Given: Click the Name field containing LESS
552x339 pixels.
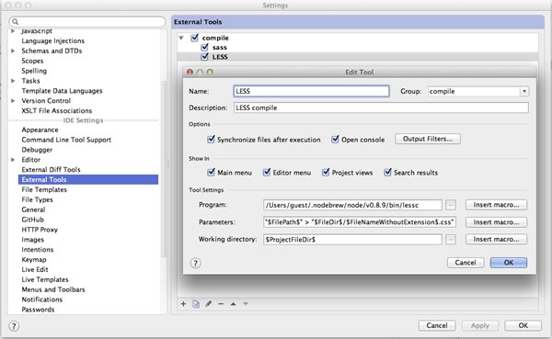Looking at the screenshot, I should coord(311,91).
